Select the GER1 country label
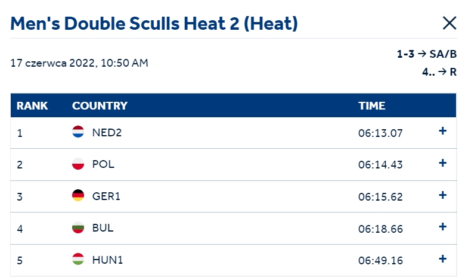The width and height of the screenshot is (462, 278). pos(106,196)
